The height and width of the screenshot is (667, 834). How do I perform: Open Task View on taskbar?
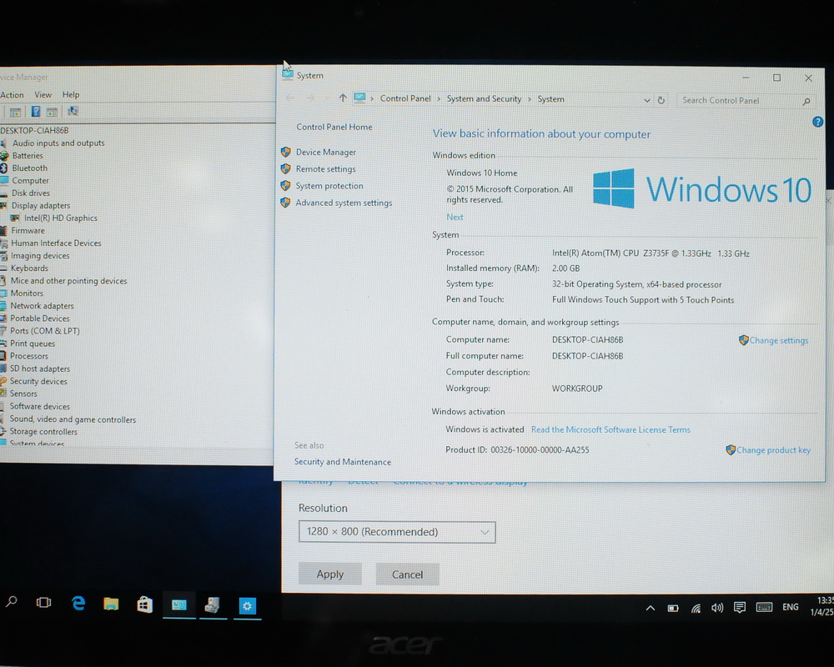(x=43, y=603)
